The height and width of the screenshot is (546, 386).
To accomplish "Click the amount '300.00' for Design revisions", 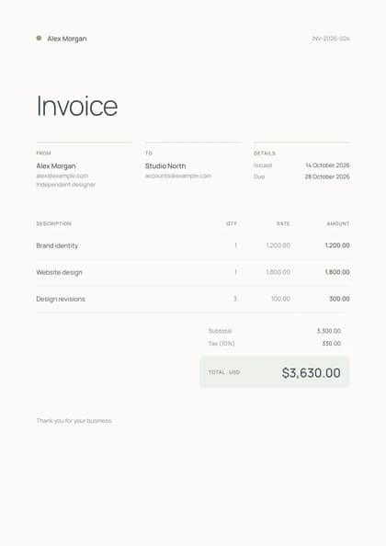I will click(339, 299).
